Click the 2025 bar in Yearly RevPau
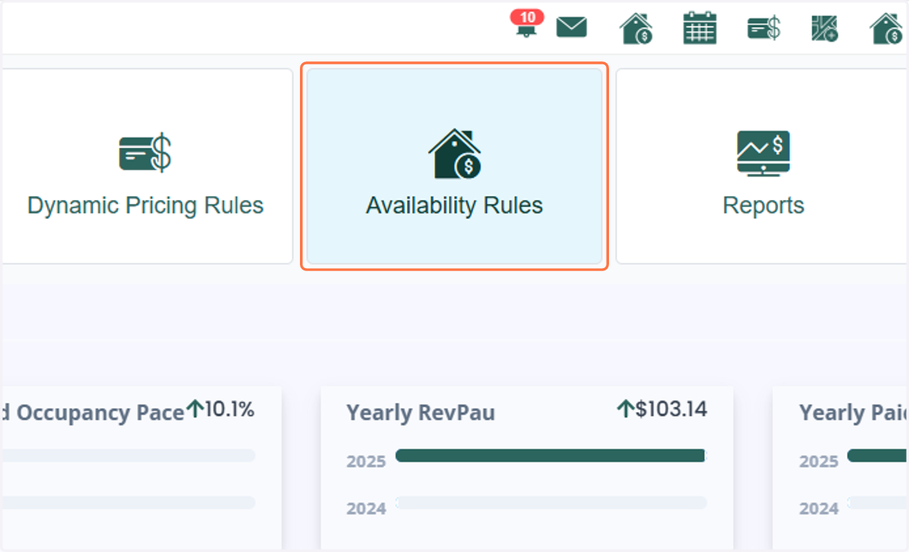The image size is (909, 552). tap(551, 455)
